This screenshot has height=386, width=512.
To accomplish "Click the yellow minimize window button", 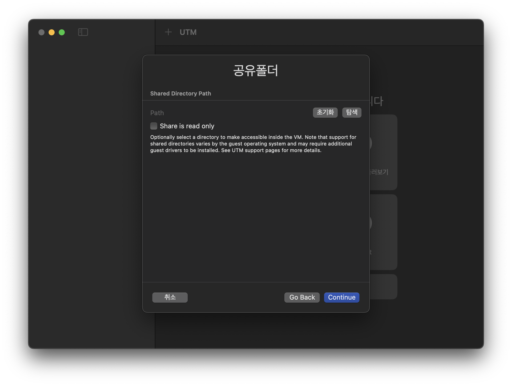I will pyautogui.click(x=52, y=32).
